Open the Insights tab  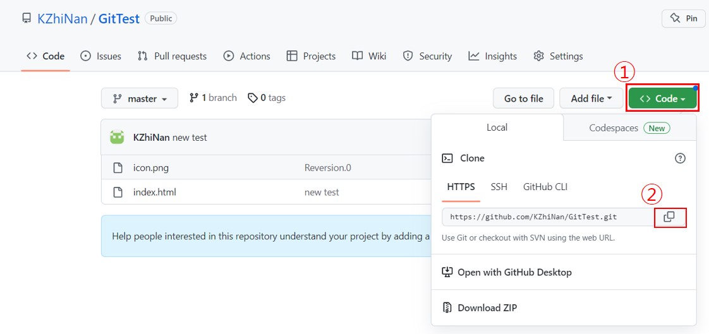492,56
